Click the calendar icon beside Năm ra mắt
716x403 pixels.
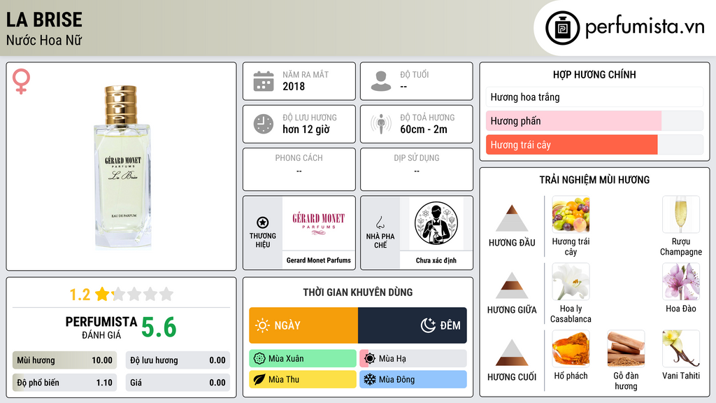264,81
